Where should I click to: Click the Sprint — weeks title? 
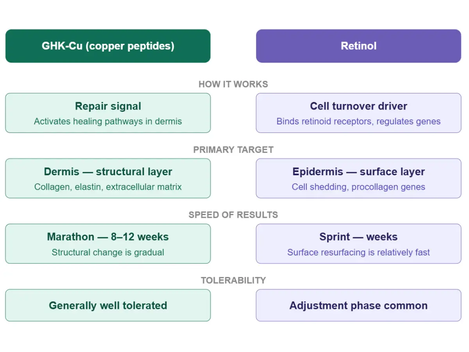pyautogui.click(x=358, y=237)
